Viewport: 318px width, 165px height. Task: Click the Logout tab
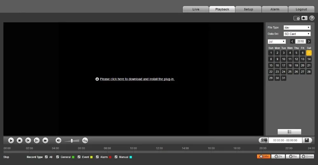coord(301,9)
